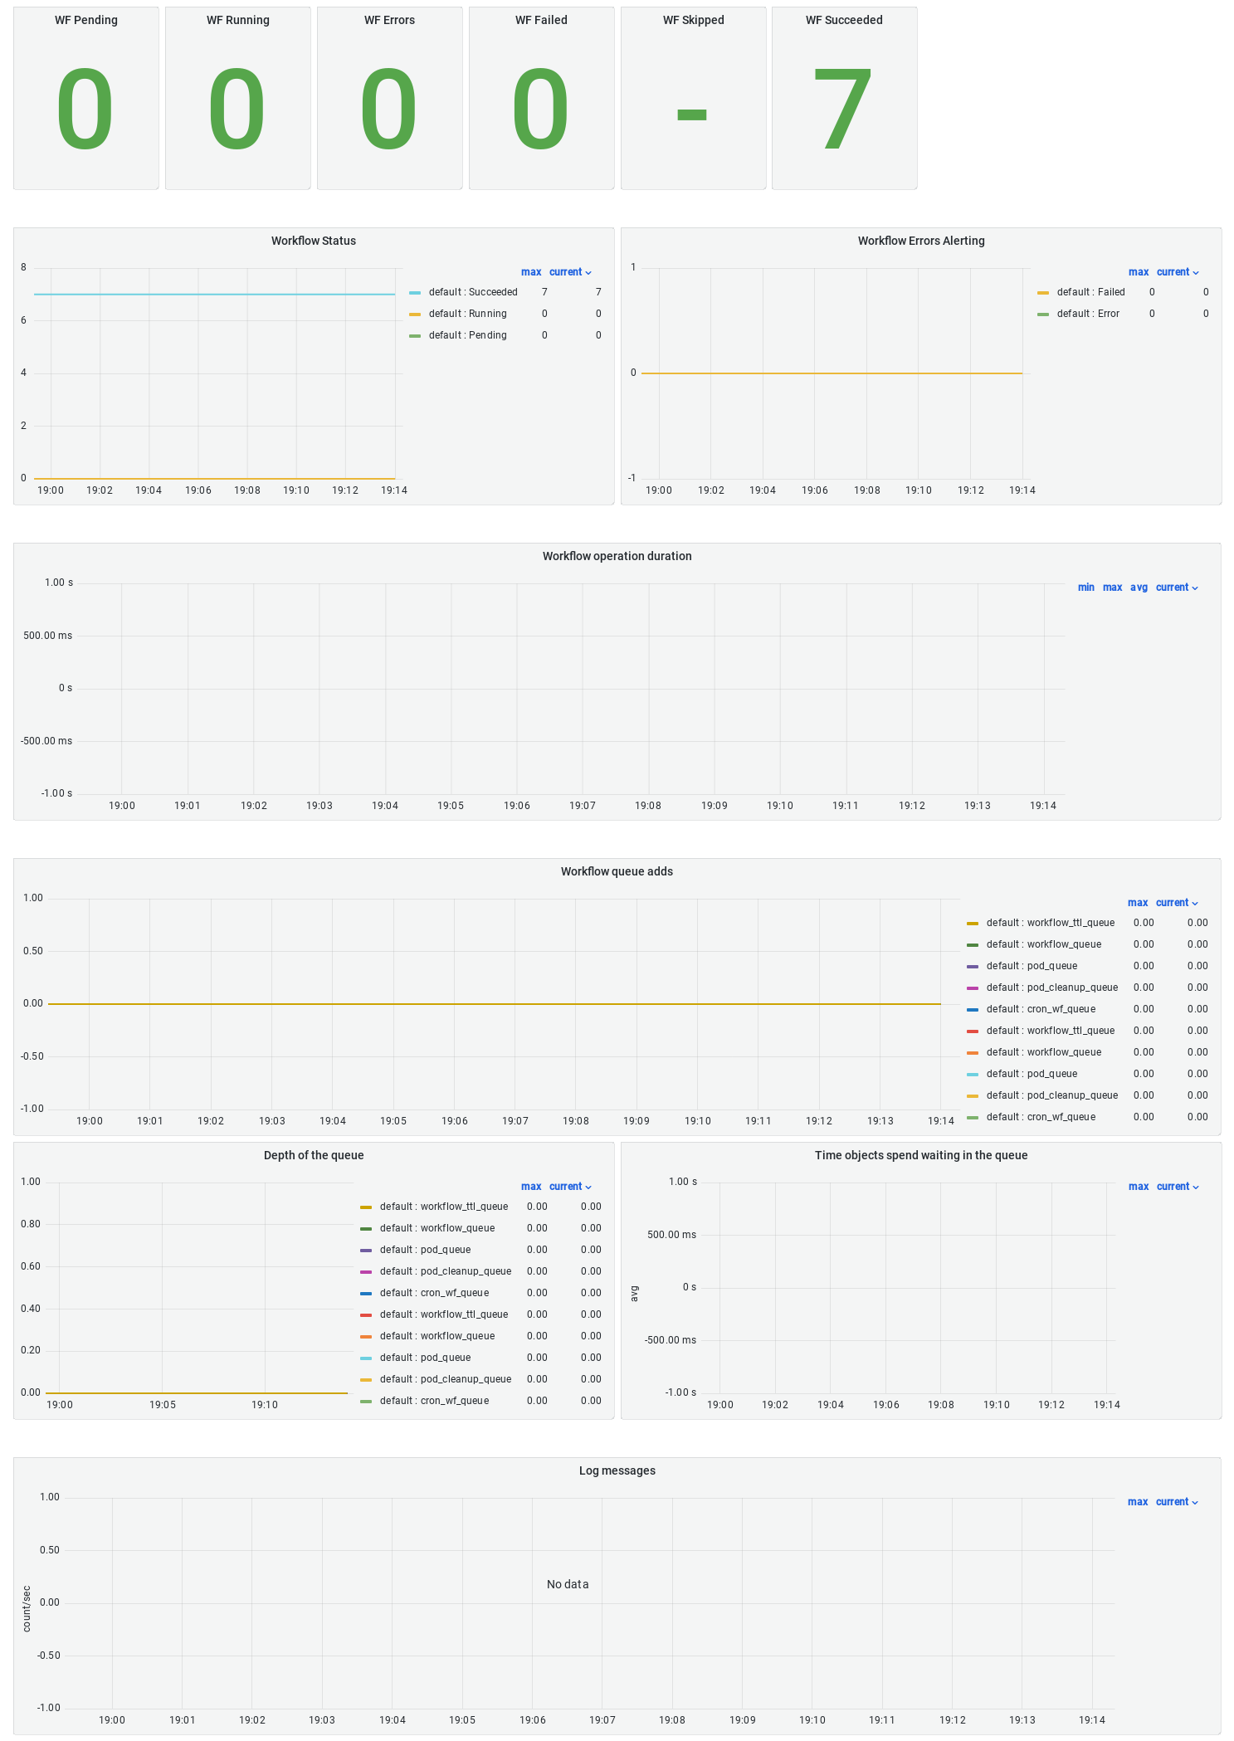Screen dimensions: 1234x1741
Task: Open Time objects spend waiting title menu
Action: pyautogui.click(x=921, y=1155)
